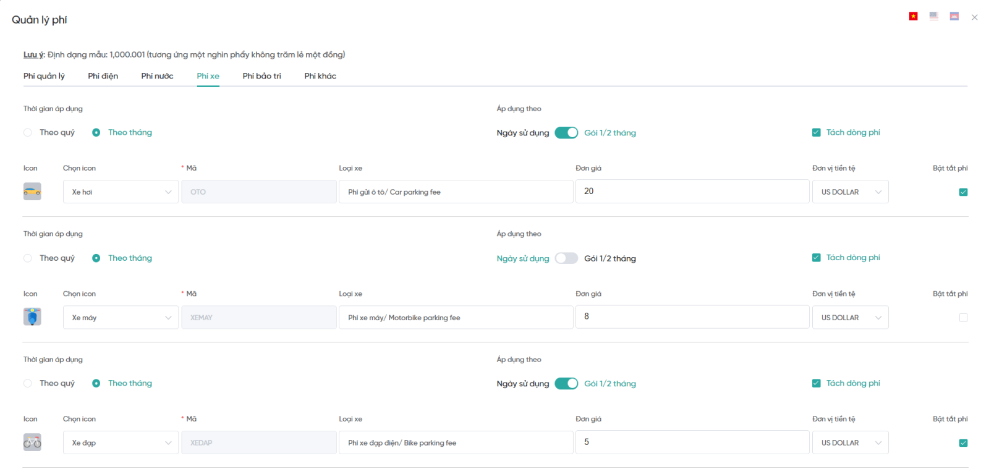Expand the Xe máy icon dropdown
The width and height of the screenshot is (989, 474).
point(121,318)
